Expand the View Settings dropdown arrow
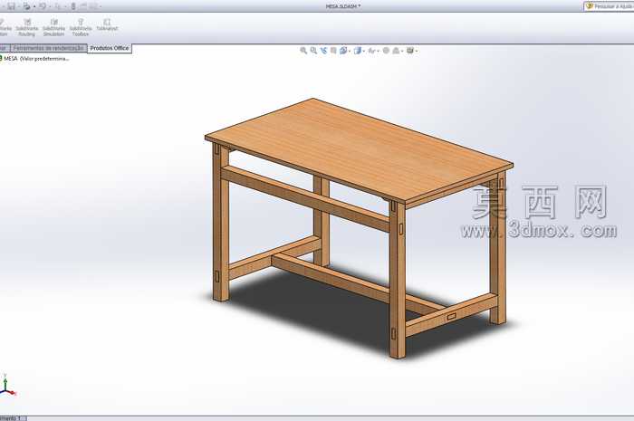Image resolution: width=634 pixels, height=421 pixels. [x=417, y=51]
